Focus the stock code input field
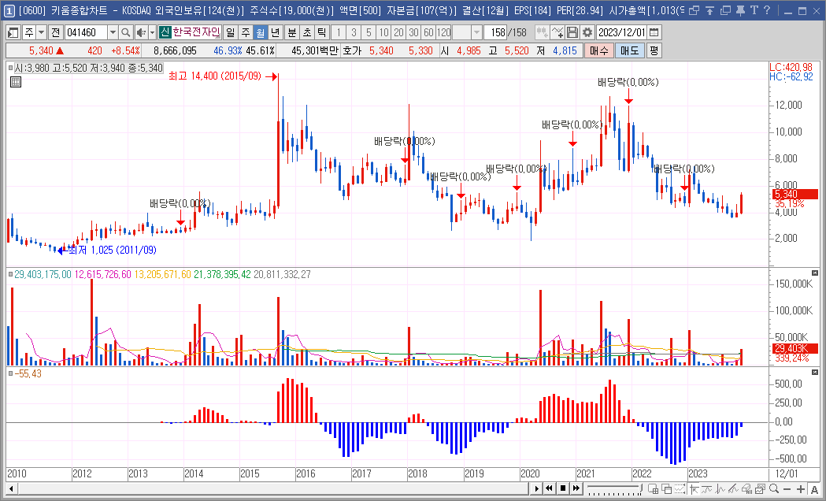The height and width of the screenshot is (501, 826). click(87, 32)
